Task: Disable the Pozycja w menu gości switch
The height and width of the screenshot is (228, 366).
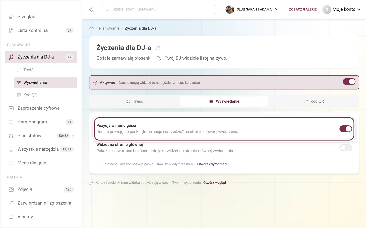Action: coord(346,129)
